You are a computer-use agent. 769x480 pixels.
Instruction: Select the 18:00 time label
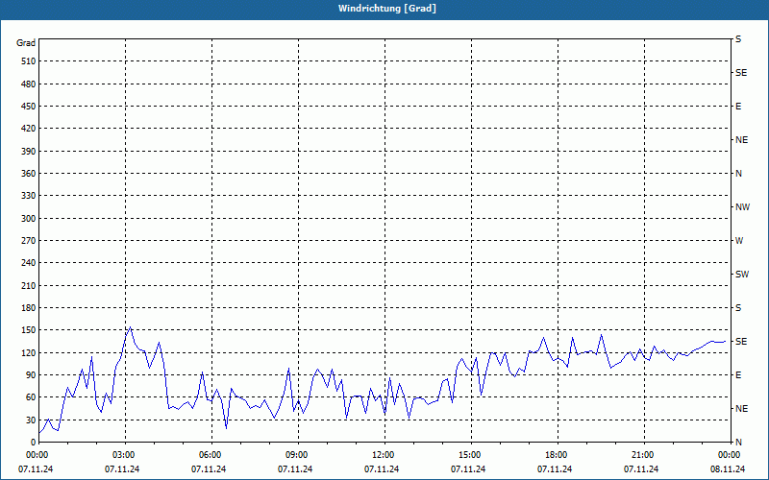557,455
